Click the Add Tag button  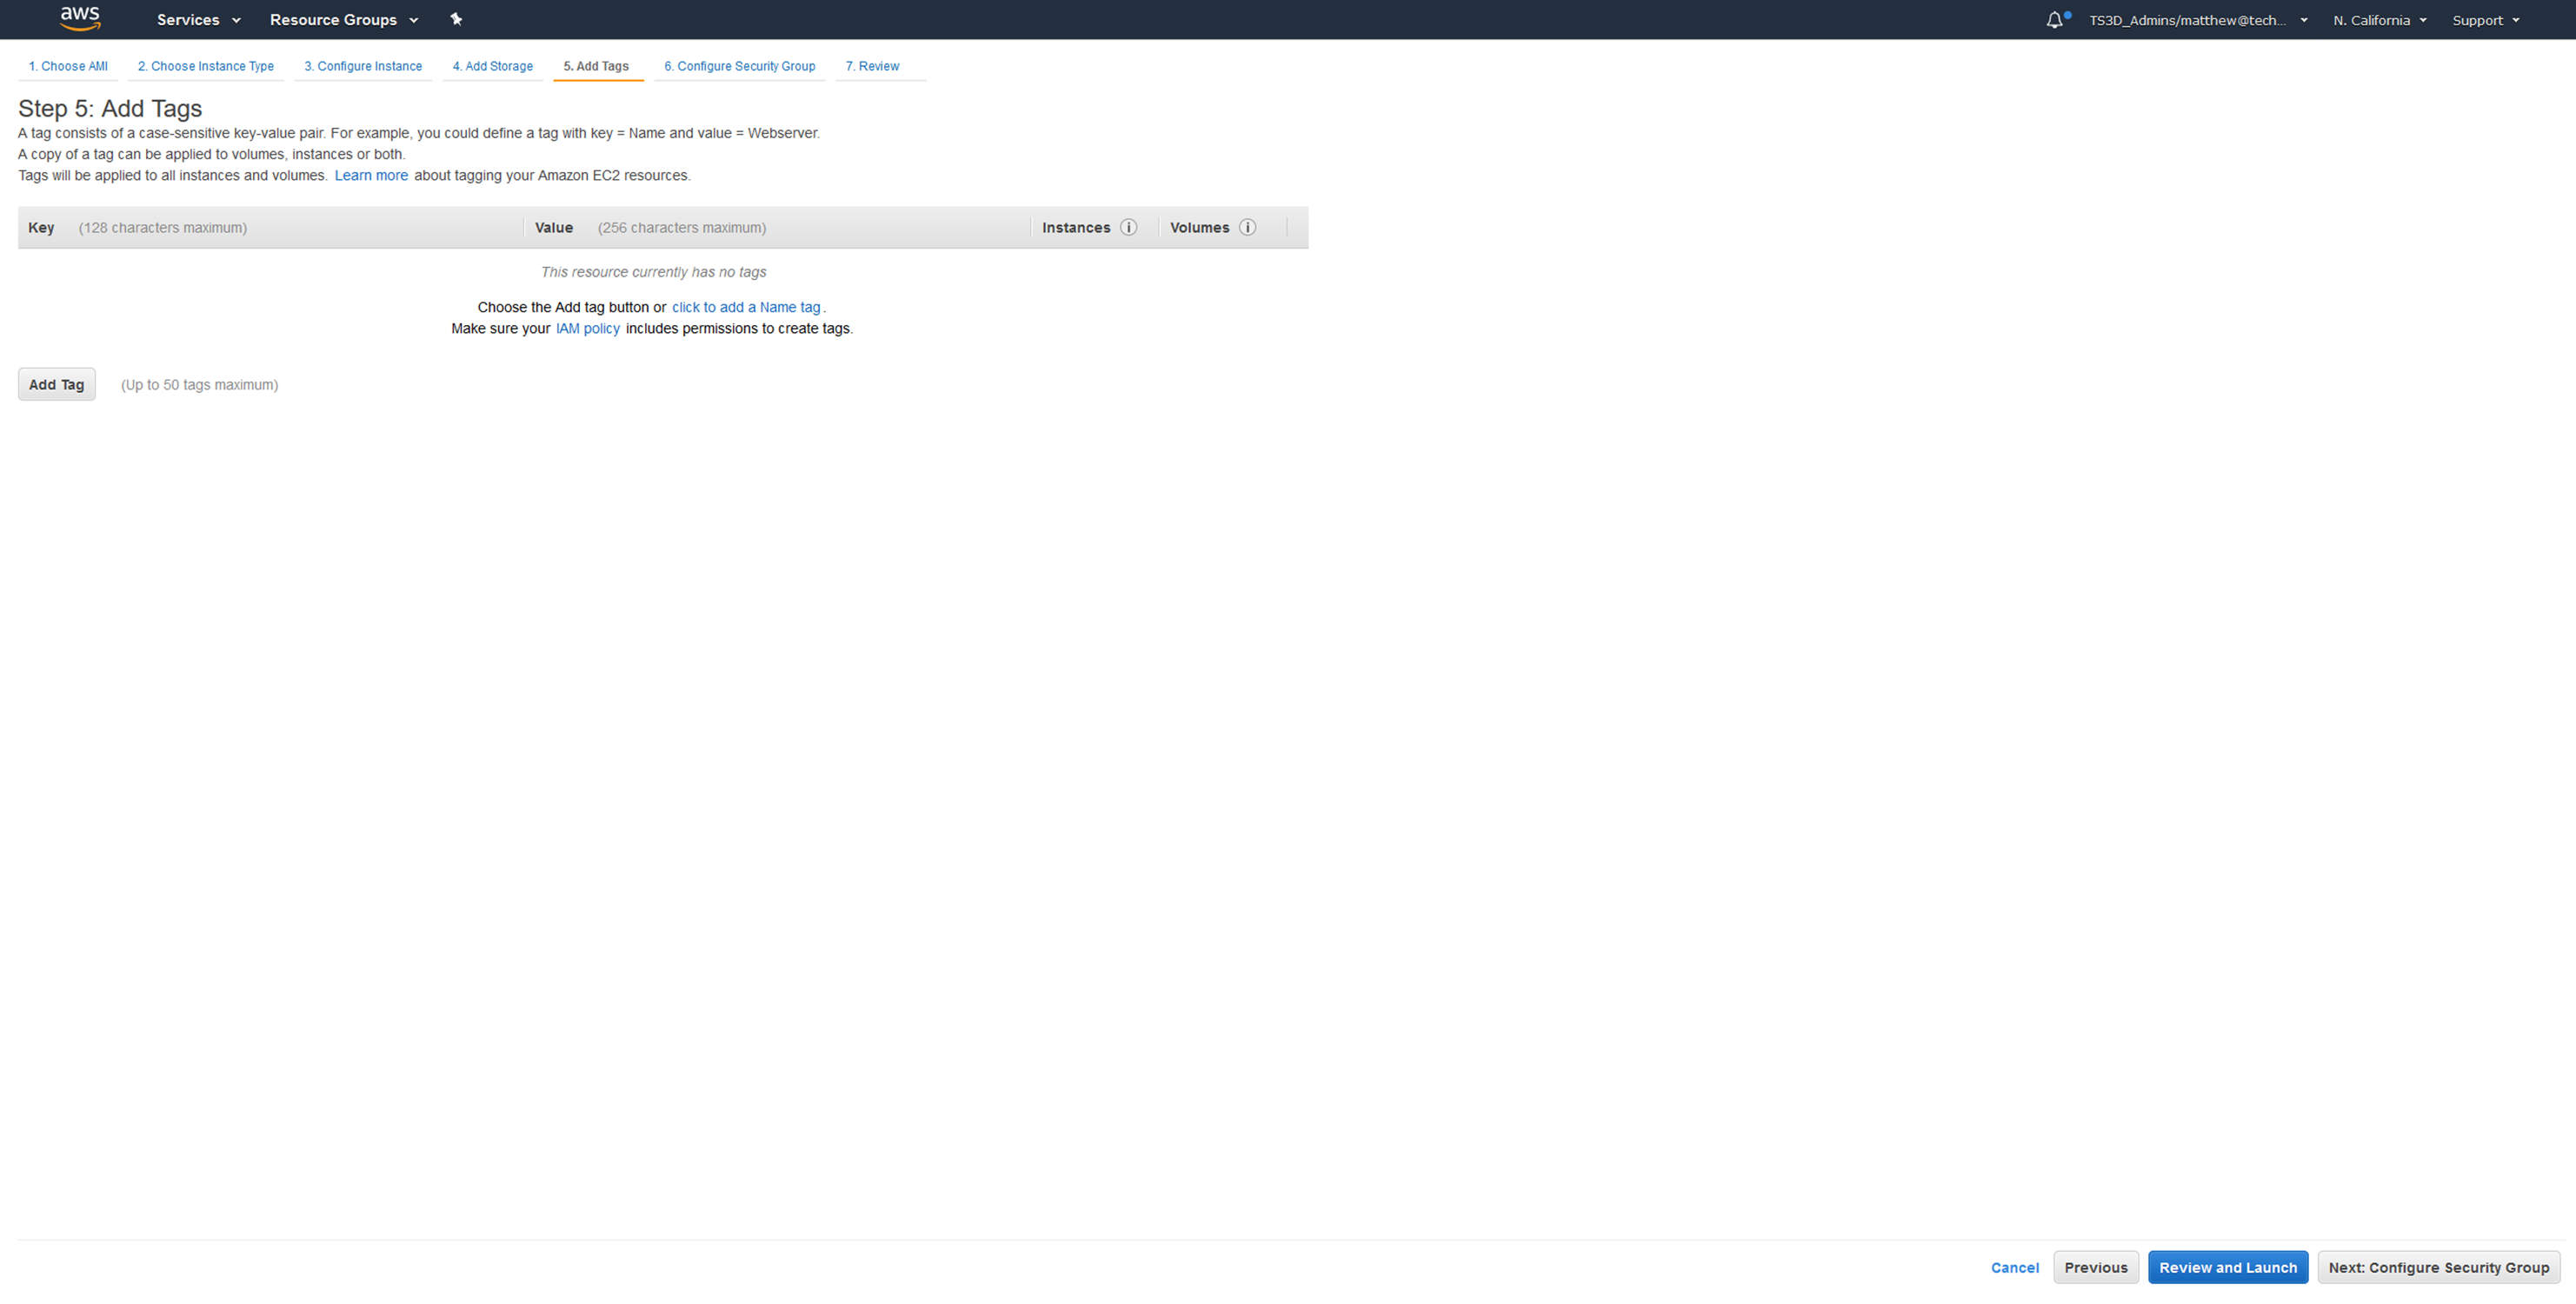(x=56, y=384)
